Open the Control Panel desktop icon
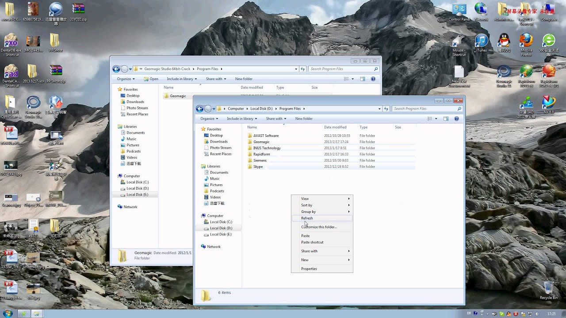Viewport: 566px width, 318px height. point(459,12)
